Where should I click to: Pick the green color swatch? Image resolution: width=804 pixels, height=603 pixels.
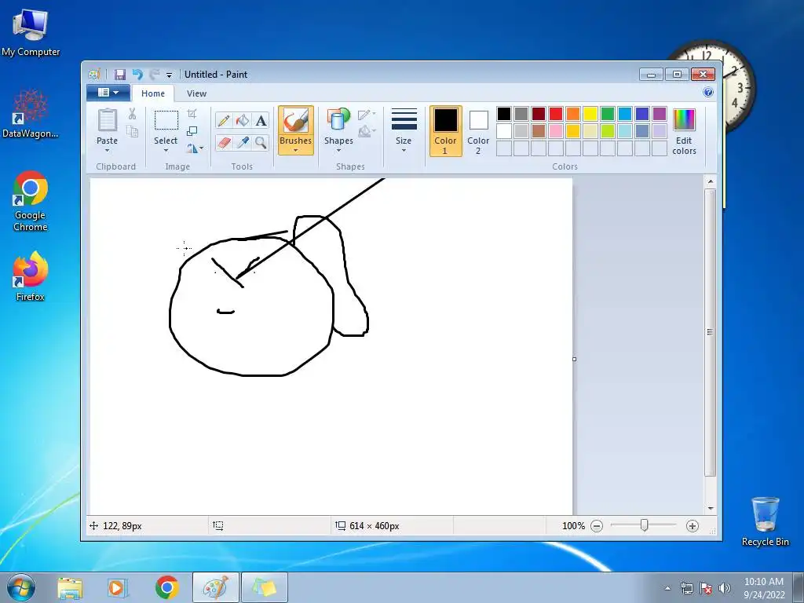[x=608, y=113]
